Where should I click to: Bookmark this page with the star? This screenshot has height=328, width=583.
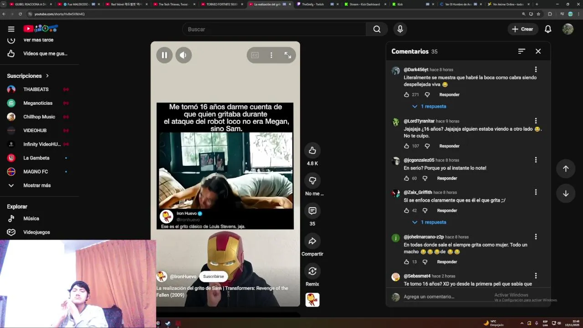click(x=538, y=14)
